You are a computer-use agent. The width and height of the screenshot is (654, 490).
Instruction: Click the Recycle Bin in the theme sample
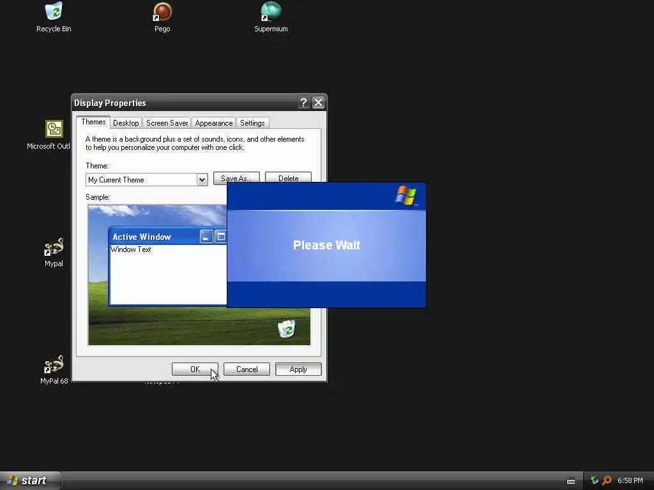(287, 329)
